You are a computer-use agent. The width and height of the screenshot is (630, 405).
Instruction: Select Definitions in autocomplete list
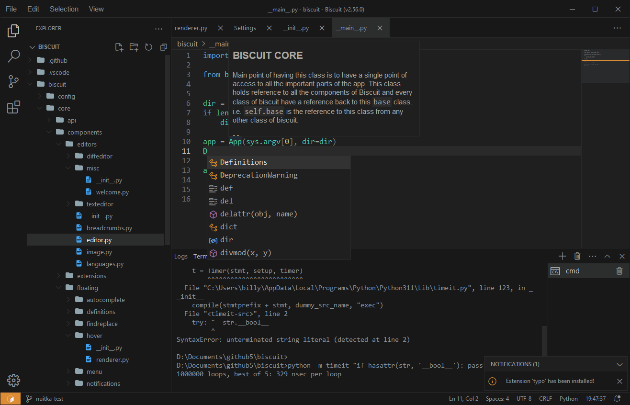(279, 162)
